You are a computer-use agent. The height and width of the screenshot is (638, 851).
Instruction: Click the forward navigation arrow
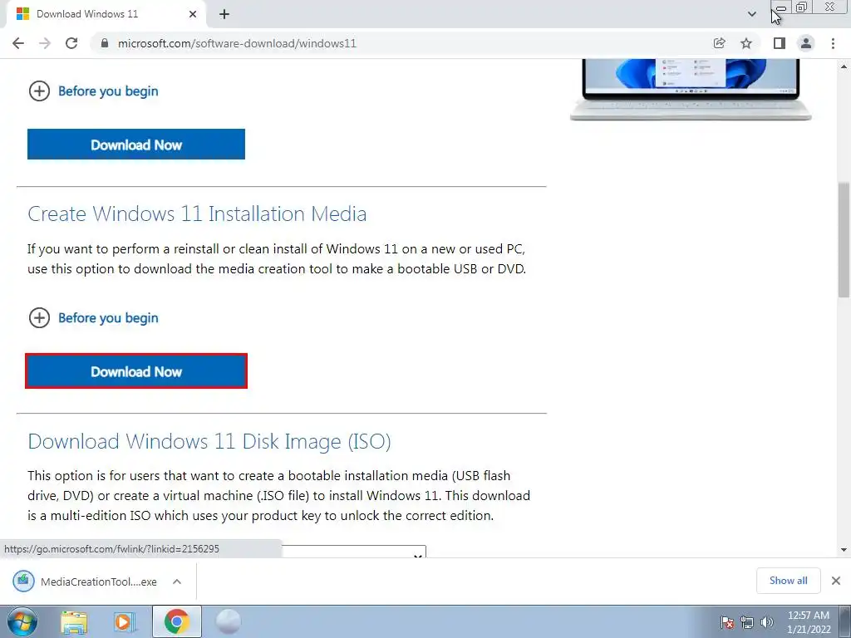(45, 43)
